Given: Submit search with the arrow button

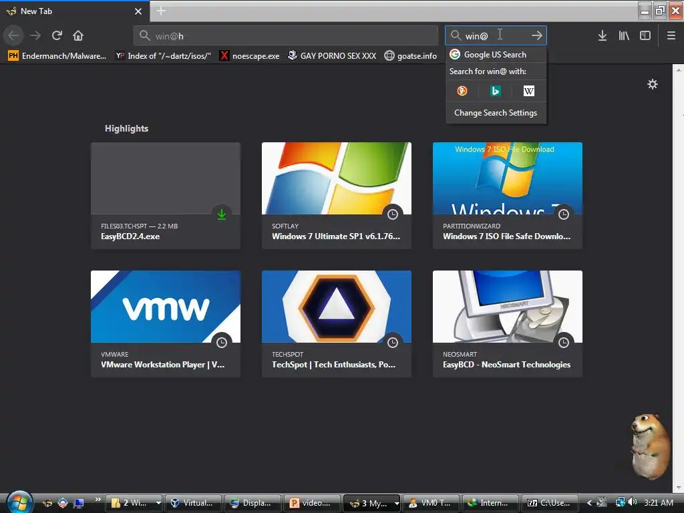Looking at the screenshot, I should tap(537, 35).
